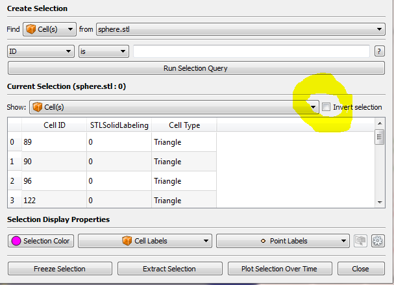Open the Selection Color picker
The height and width of the screenshot is (285, 394).
click(41, 241)
